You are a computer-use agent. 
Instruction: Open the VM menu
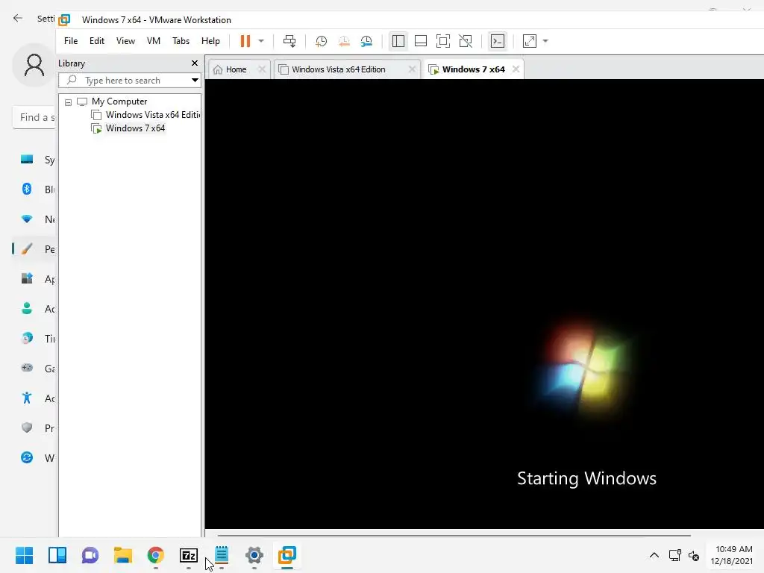pos(154,41)
